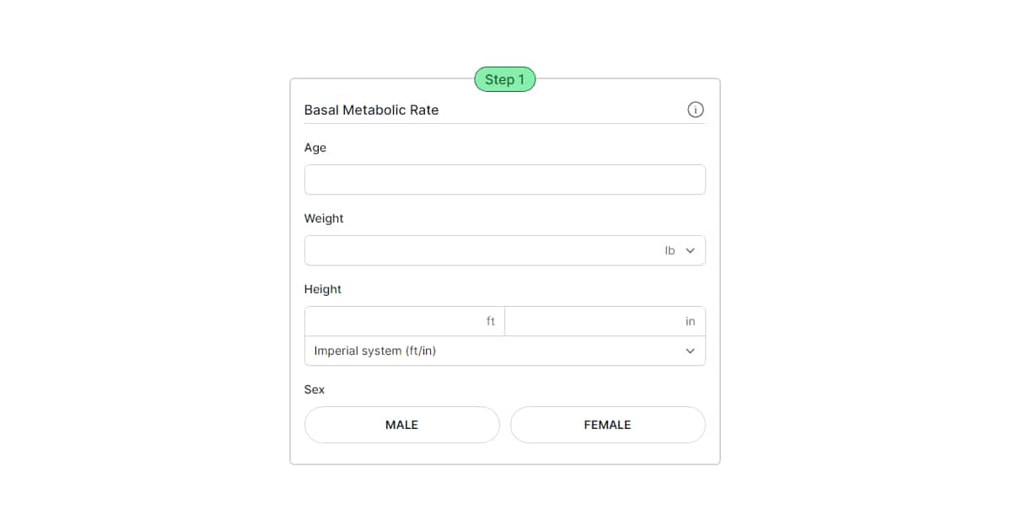Focus the Weight number input box
The image size is (1012, 531).
point(481,250)
